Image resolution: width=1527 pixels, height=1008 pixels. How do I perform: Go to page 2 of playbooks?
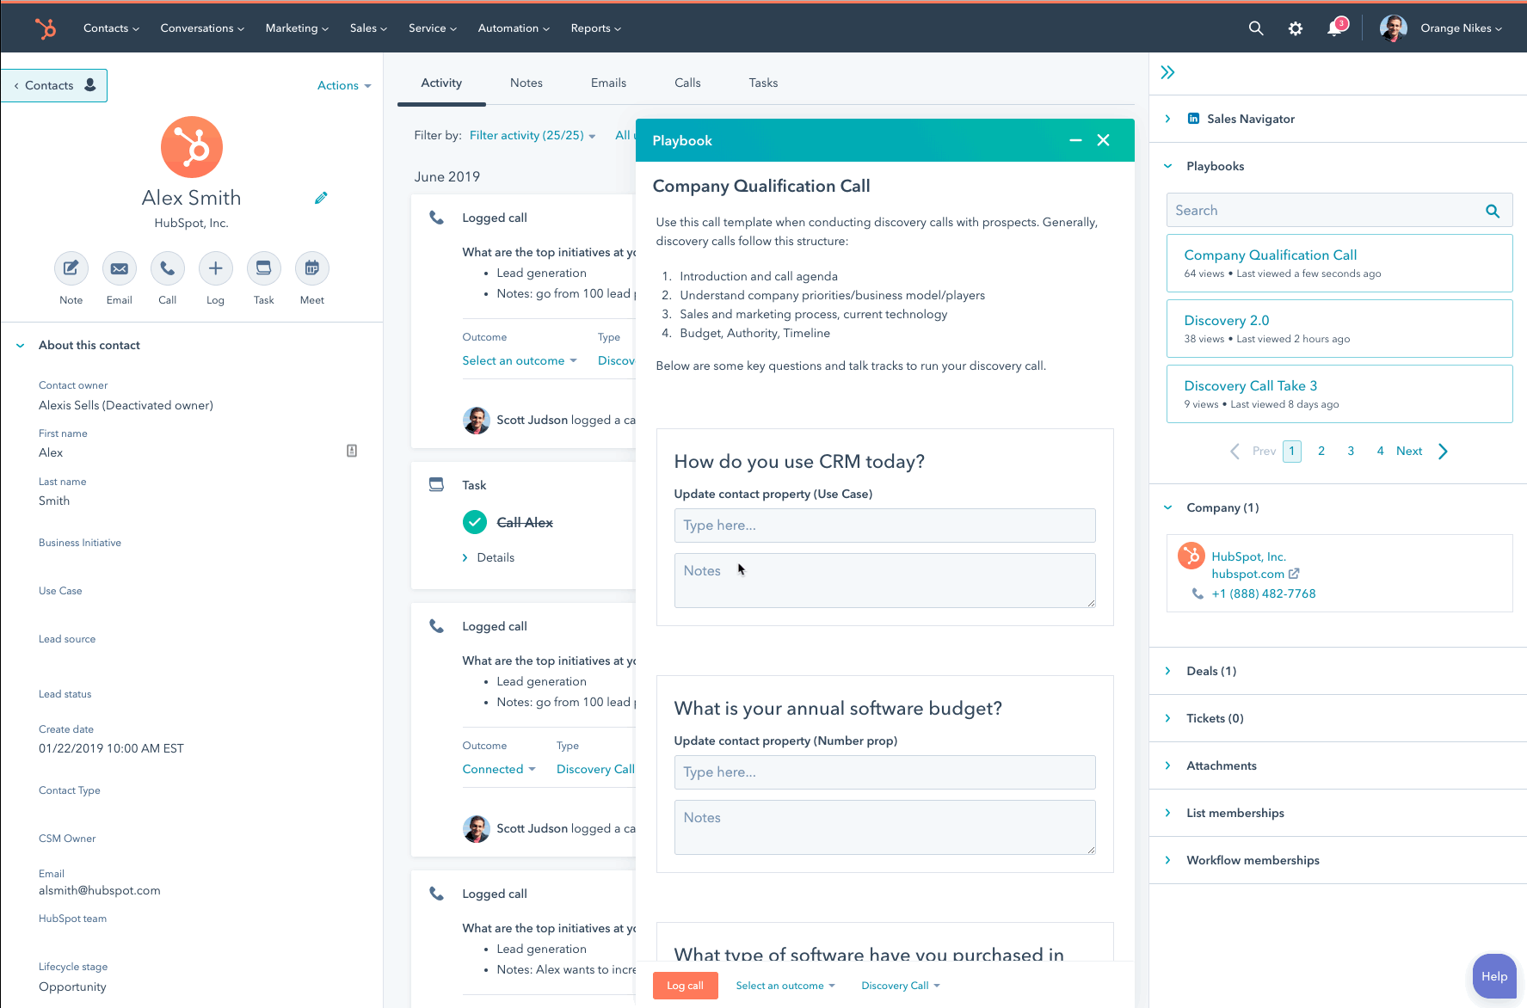(1321, 451)
